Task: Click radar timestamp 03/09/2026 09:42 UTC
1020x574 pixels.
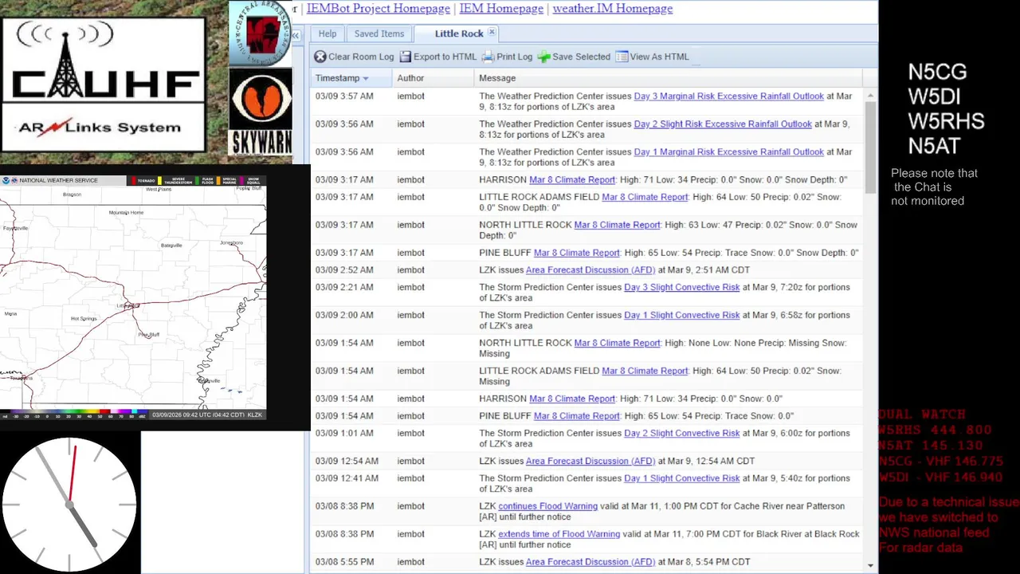Action: coord(198,415)
